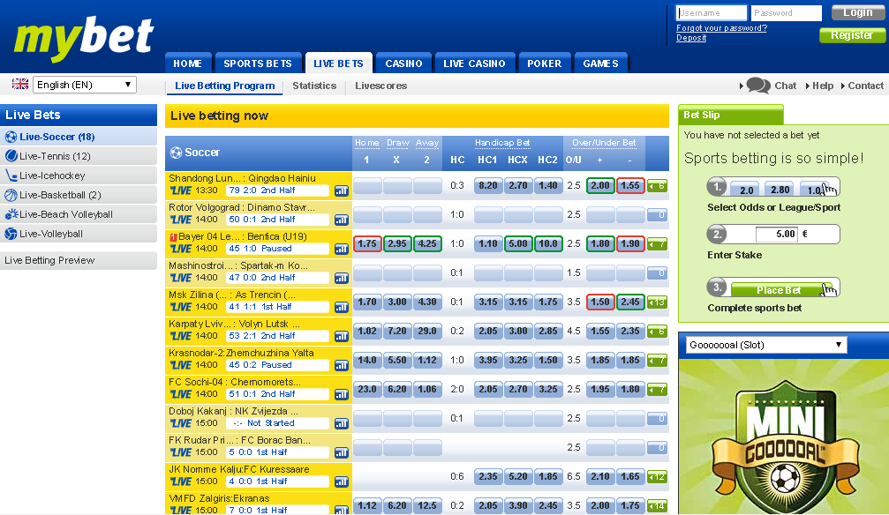Open statistics chart icon for Shandong Luneng match
The image size is (889, 515).
[x=342, y=190]
